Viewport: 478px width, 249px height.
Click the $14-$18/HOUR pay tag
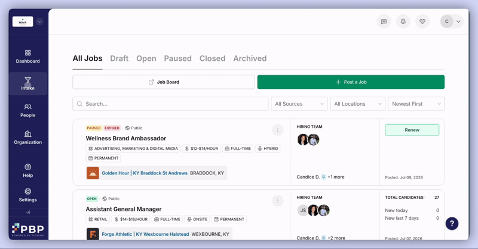pyautogui.click(x=130, y=219)
